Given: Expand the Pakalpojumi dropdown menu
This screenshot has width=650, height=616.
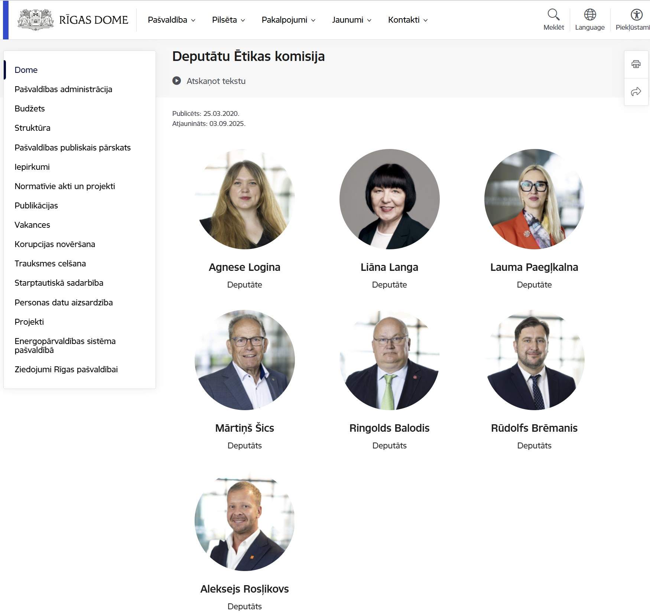Looking at the screenshot, I should (x=288, y=20).
